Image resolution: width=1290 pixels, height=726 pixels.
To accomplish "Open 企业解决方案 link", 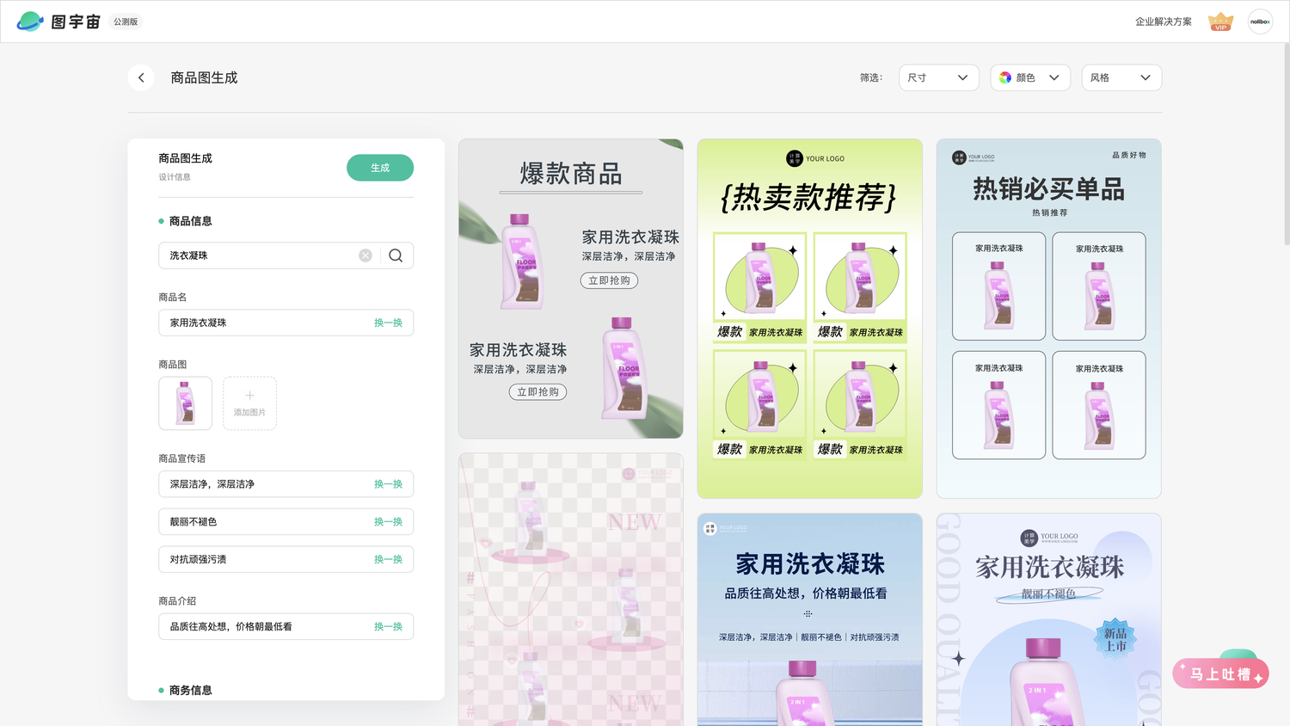I will click(1163, 22).
